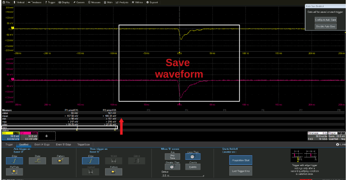Add new channel with plus button

tap(46, 135)
